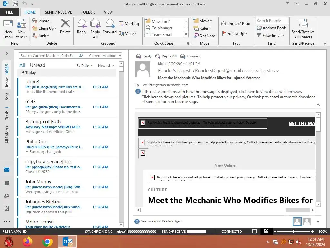Click Search Current Mailbox field
This screenshot has width=330, height=248.
pyautogui.click(x=49, y=56)
